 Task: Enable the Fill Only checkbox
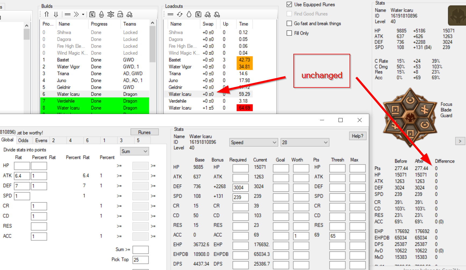[x=289, y=33]
